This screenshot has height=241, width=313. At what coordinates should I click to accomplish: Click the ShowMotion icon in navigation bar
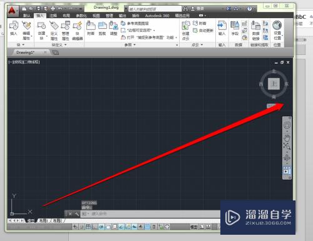287,171
